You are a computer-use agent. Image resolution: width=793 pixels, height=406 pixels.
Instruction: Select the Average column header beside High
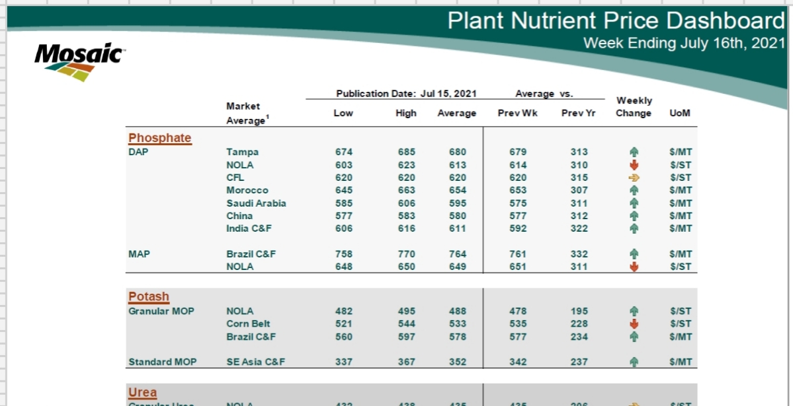(x=456, y=113)
